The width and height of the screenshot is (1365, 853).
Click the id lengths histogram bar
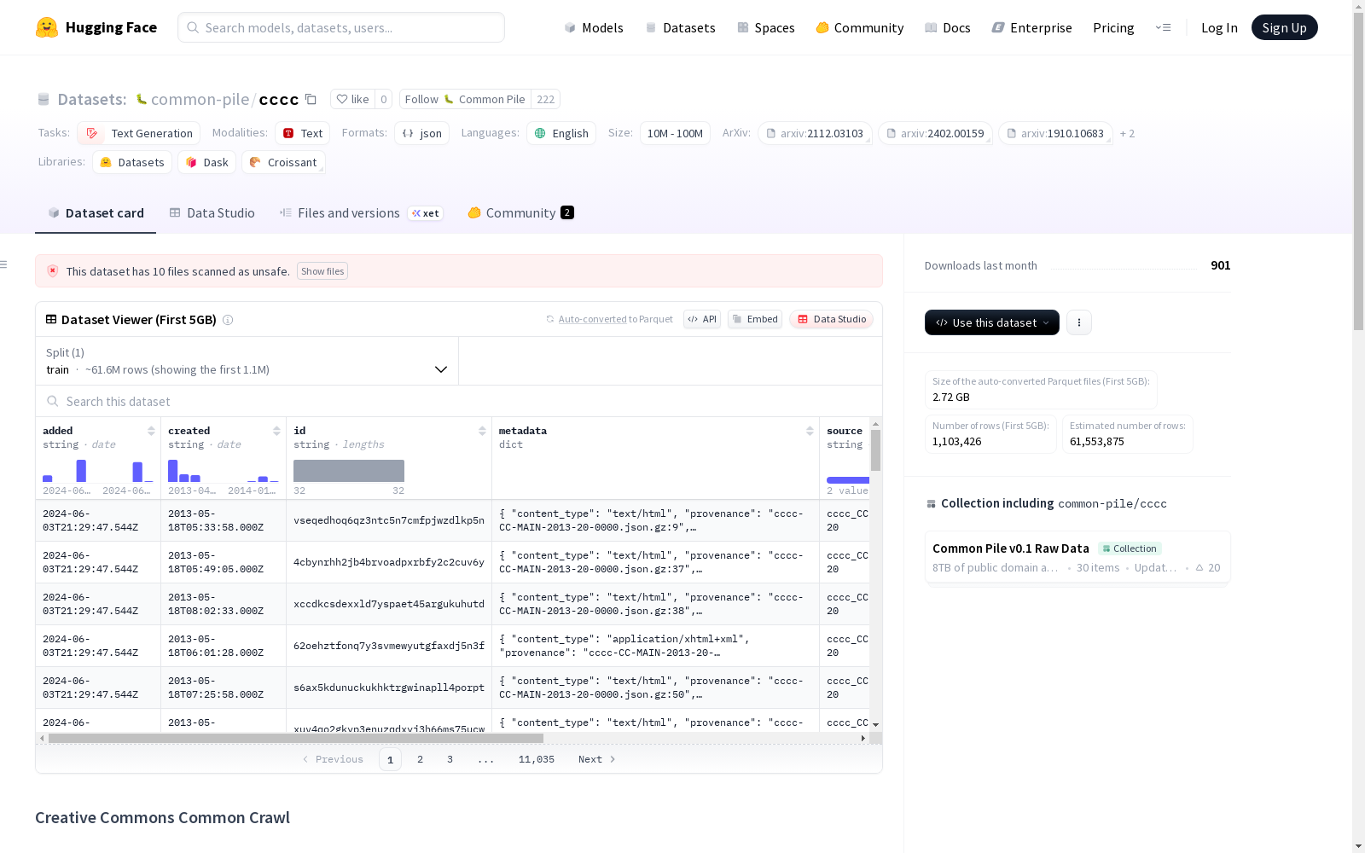(349, 471)
